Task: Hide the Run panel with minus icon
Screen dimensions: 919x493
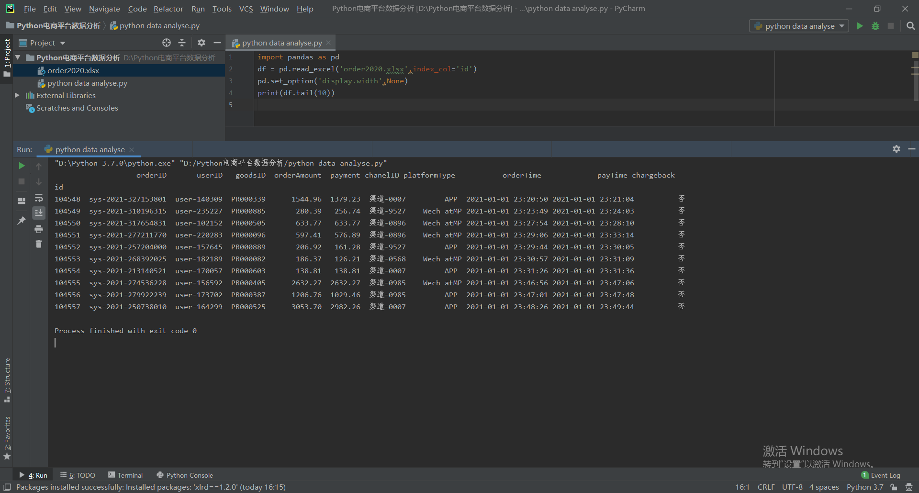Action: [x=912, y=149]
